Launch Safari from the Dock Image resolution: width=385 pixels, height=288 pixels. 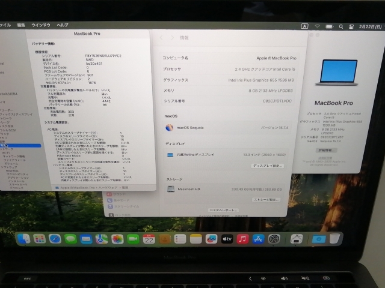pyautogui.click(x=55, y=239)
